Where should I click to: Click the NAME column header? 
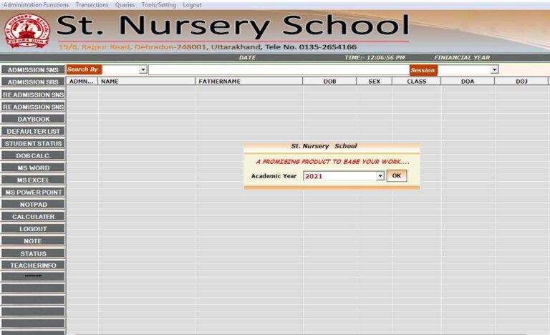147,82
